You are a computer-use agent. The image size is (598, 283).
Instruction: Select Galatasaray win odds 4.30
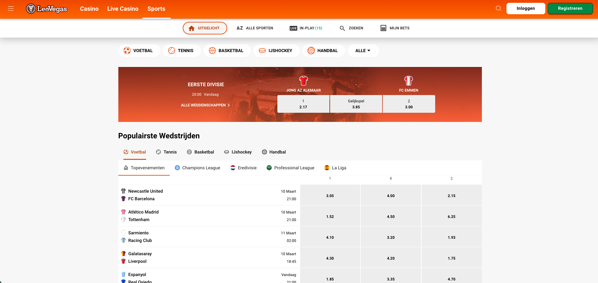pyautogui.click(x=330, y=258)
